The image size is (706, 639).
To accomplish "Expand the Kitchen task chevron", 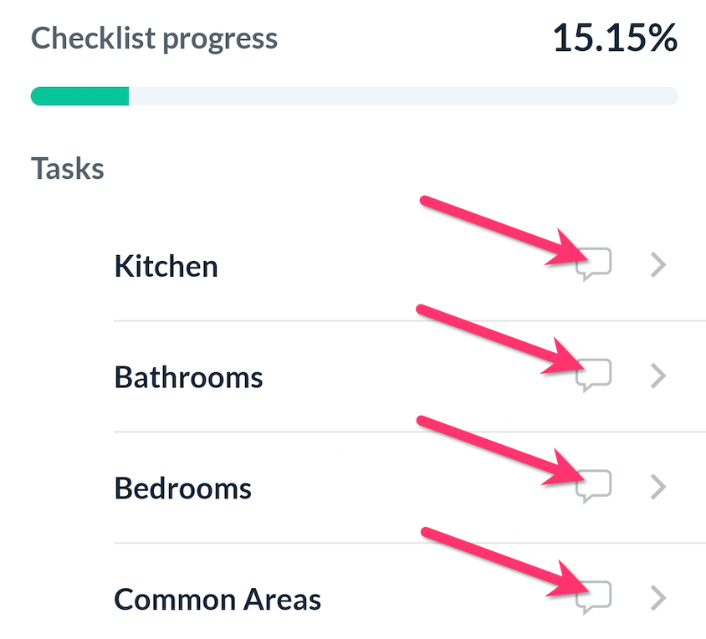I will pyautogui.click(x=658, y=266).
